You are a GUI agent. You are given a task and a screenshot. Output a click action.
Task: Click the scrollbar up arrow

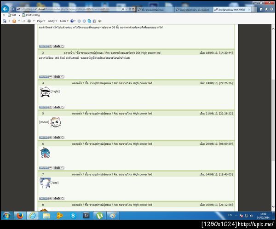(273, 29)
